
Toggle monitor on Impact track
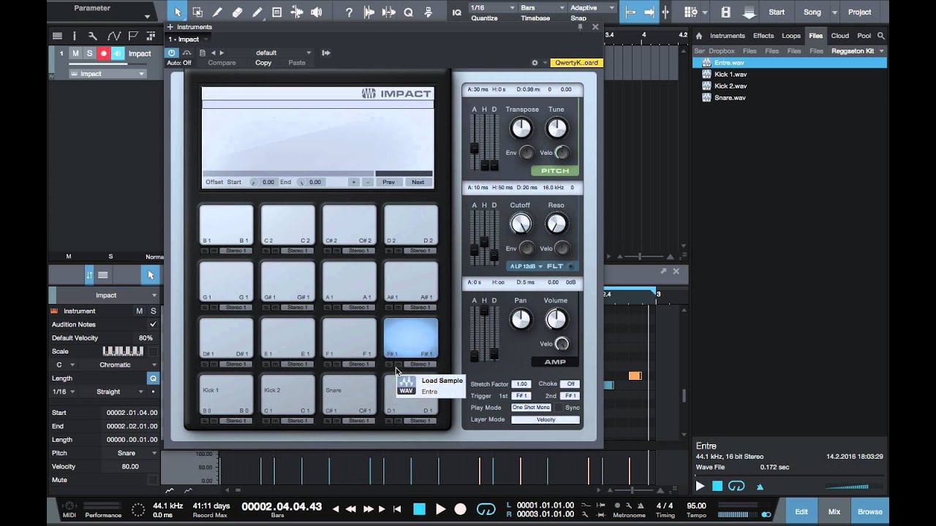coord(117,53)
